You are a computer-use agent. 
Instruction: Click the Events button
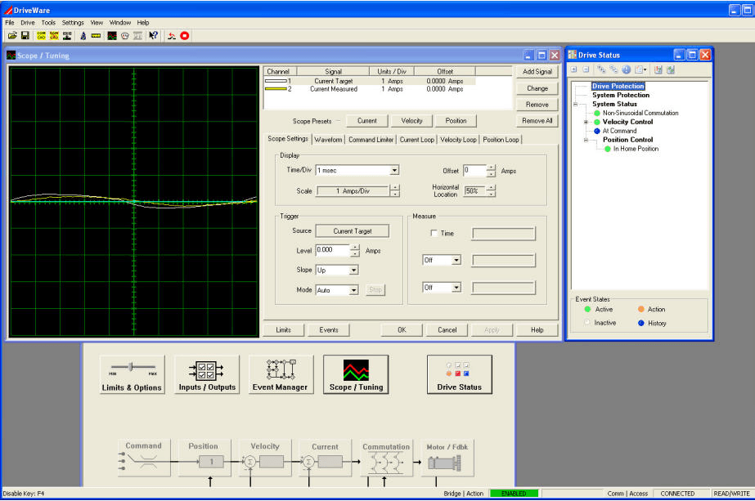(329, 330)
